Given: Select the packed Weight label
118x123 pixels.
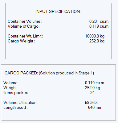Looking at the screenshot, I should click(10, 88).
